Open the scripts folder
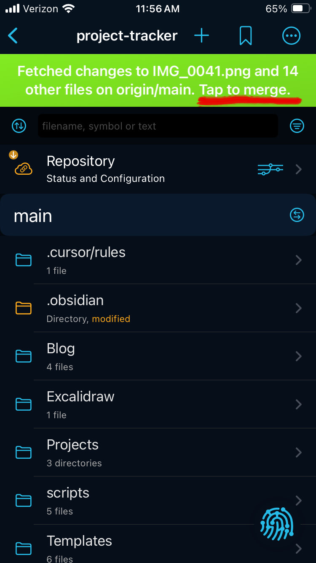The image size is (316, 563). coord(158,501)
